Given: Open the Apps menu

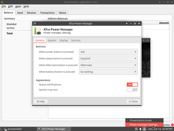Looking at the screenshot, I should tap(18, 6).
